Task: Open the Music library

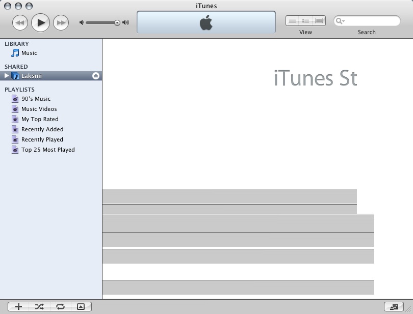Action: pyautogui.click(x=29, y=53)
